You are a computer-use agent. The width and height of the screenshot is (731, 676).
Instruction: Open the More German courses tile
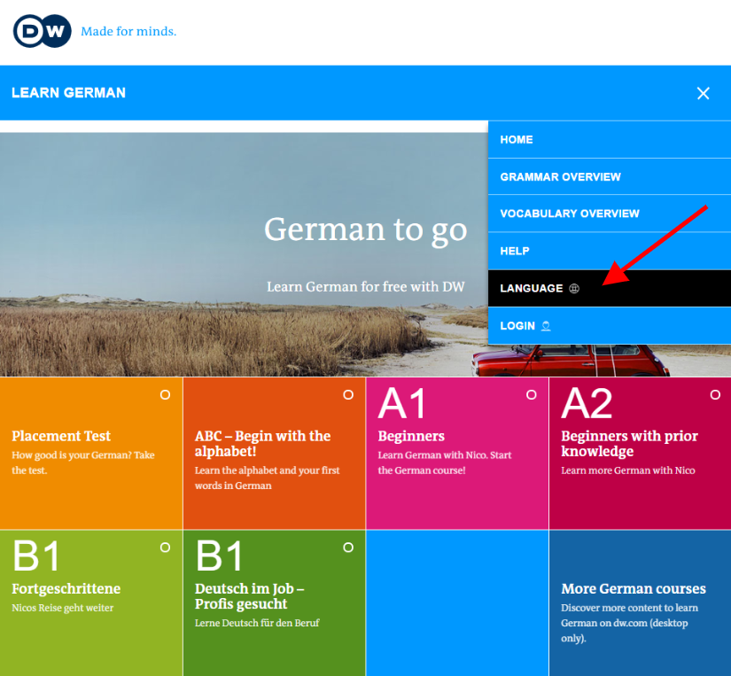[633, 589]
